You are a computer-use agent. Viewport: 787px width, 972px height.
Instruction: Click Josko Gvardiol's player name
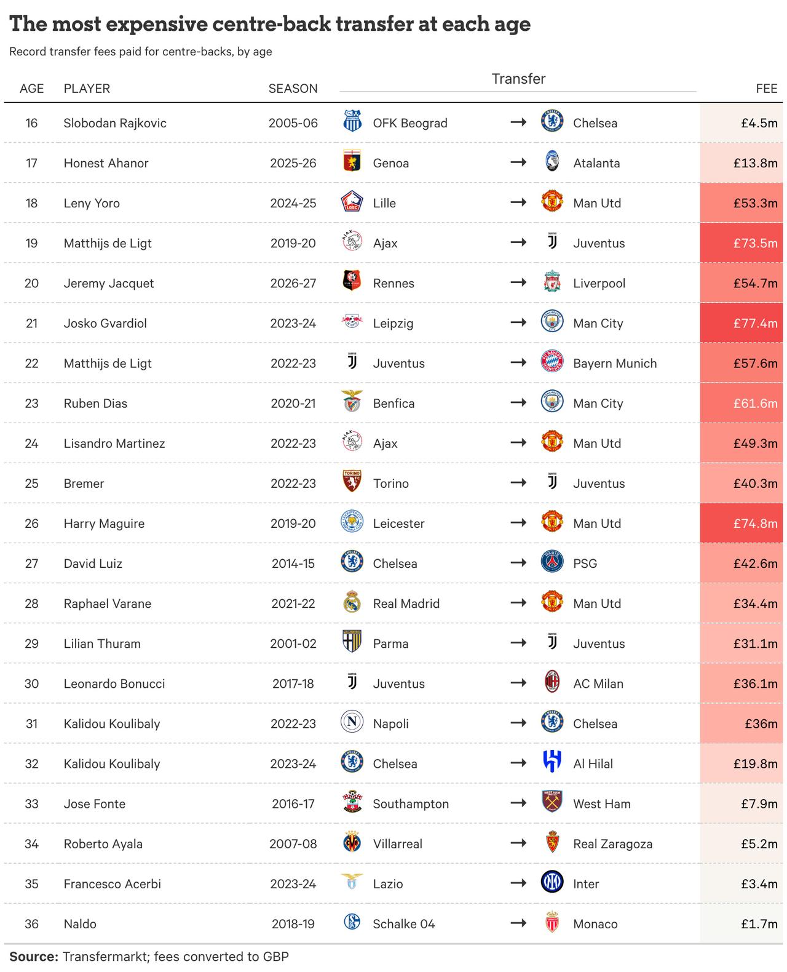105,323
